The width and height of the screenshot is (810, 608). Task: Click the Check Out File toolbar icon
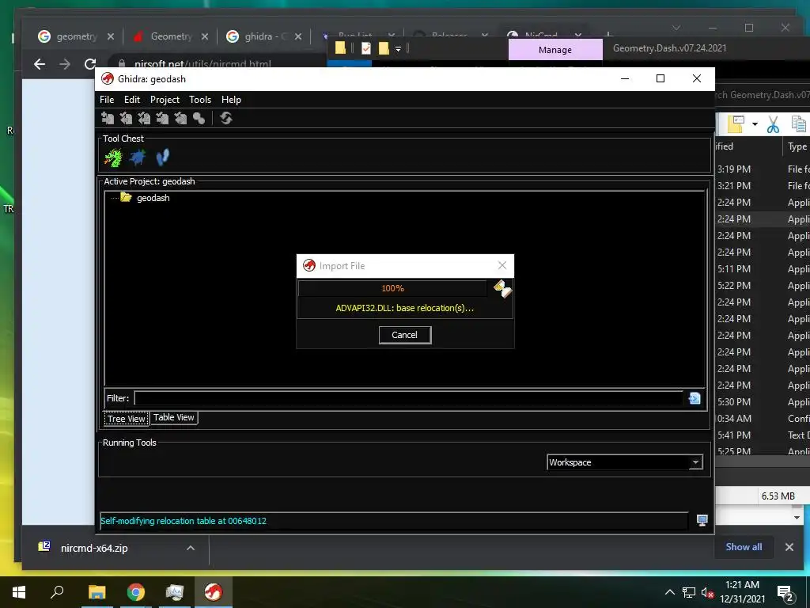tap(126, 119)
